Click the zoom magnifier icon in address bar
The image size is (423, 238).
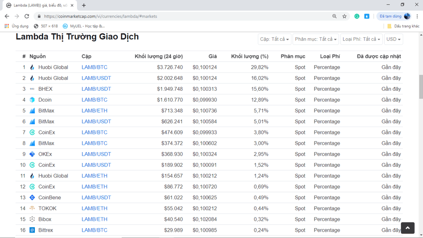pyautogui.click(x=334, y=16)
